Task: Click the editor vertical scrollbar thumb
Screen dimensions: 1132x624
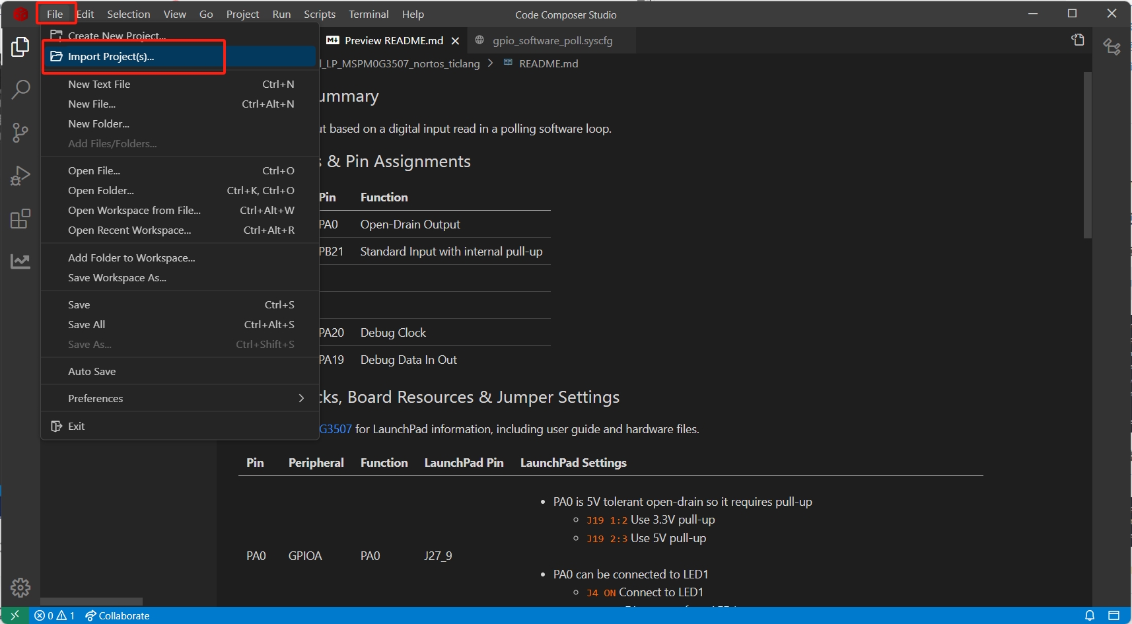Action: pyautogui.click(x=1088, y=155)
